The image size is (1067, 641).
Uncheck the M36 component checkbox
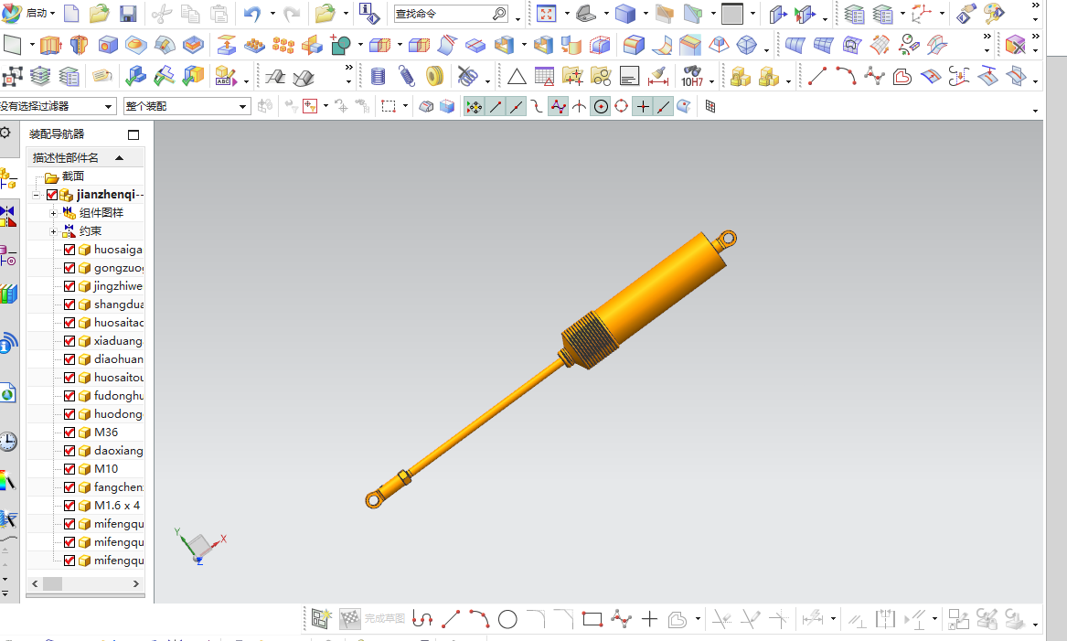tap(69, 433)
